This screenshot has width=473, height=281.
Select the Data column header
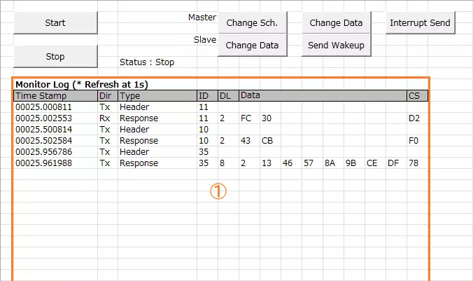click(x=250, y=95)
